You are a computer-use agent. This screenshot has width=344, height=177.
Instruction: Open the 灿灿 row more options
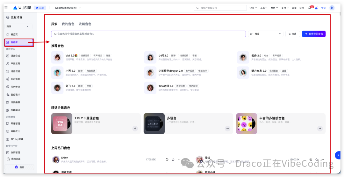point(322,159)
